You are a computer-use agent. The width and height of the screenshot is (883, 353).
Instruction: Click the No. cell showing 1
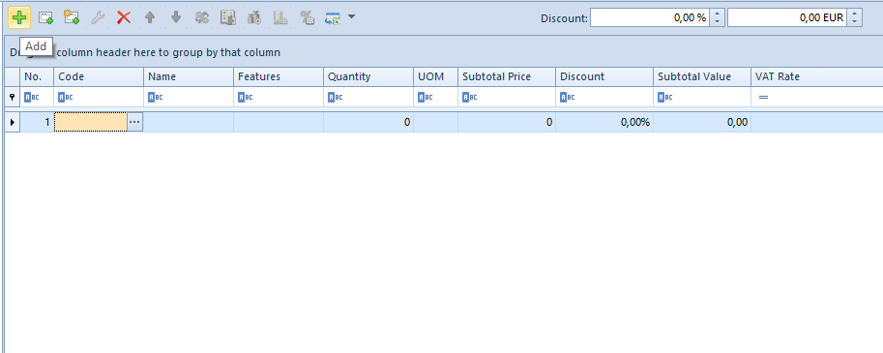pos(37,122)
